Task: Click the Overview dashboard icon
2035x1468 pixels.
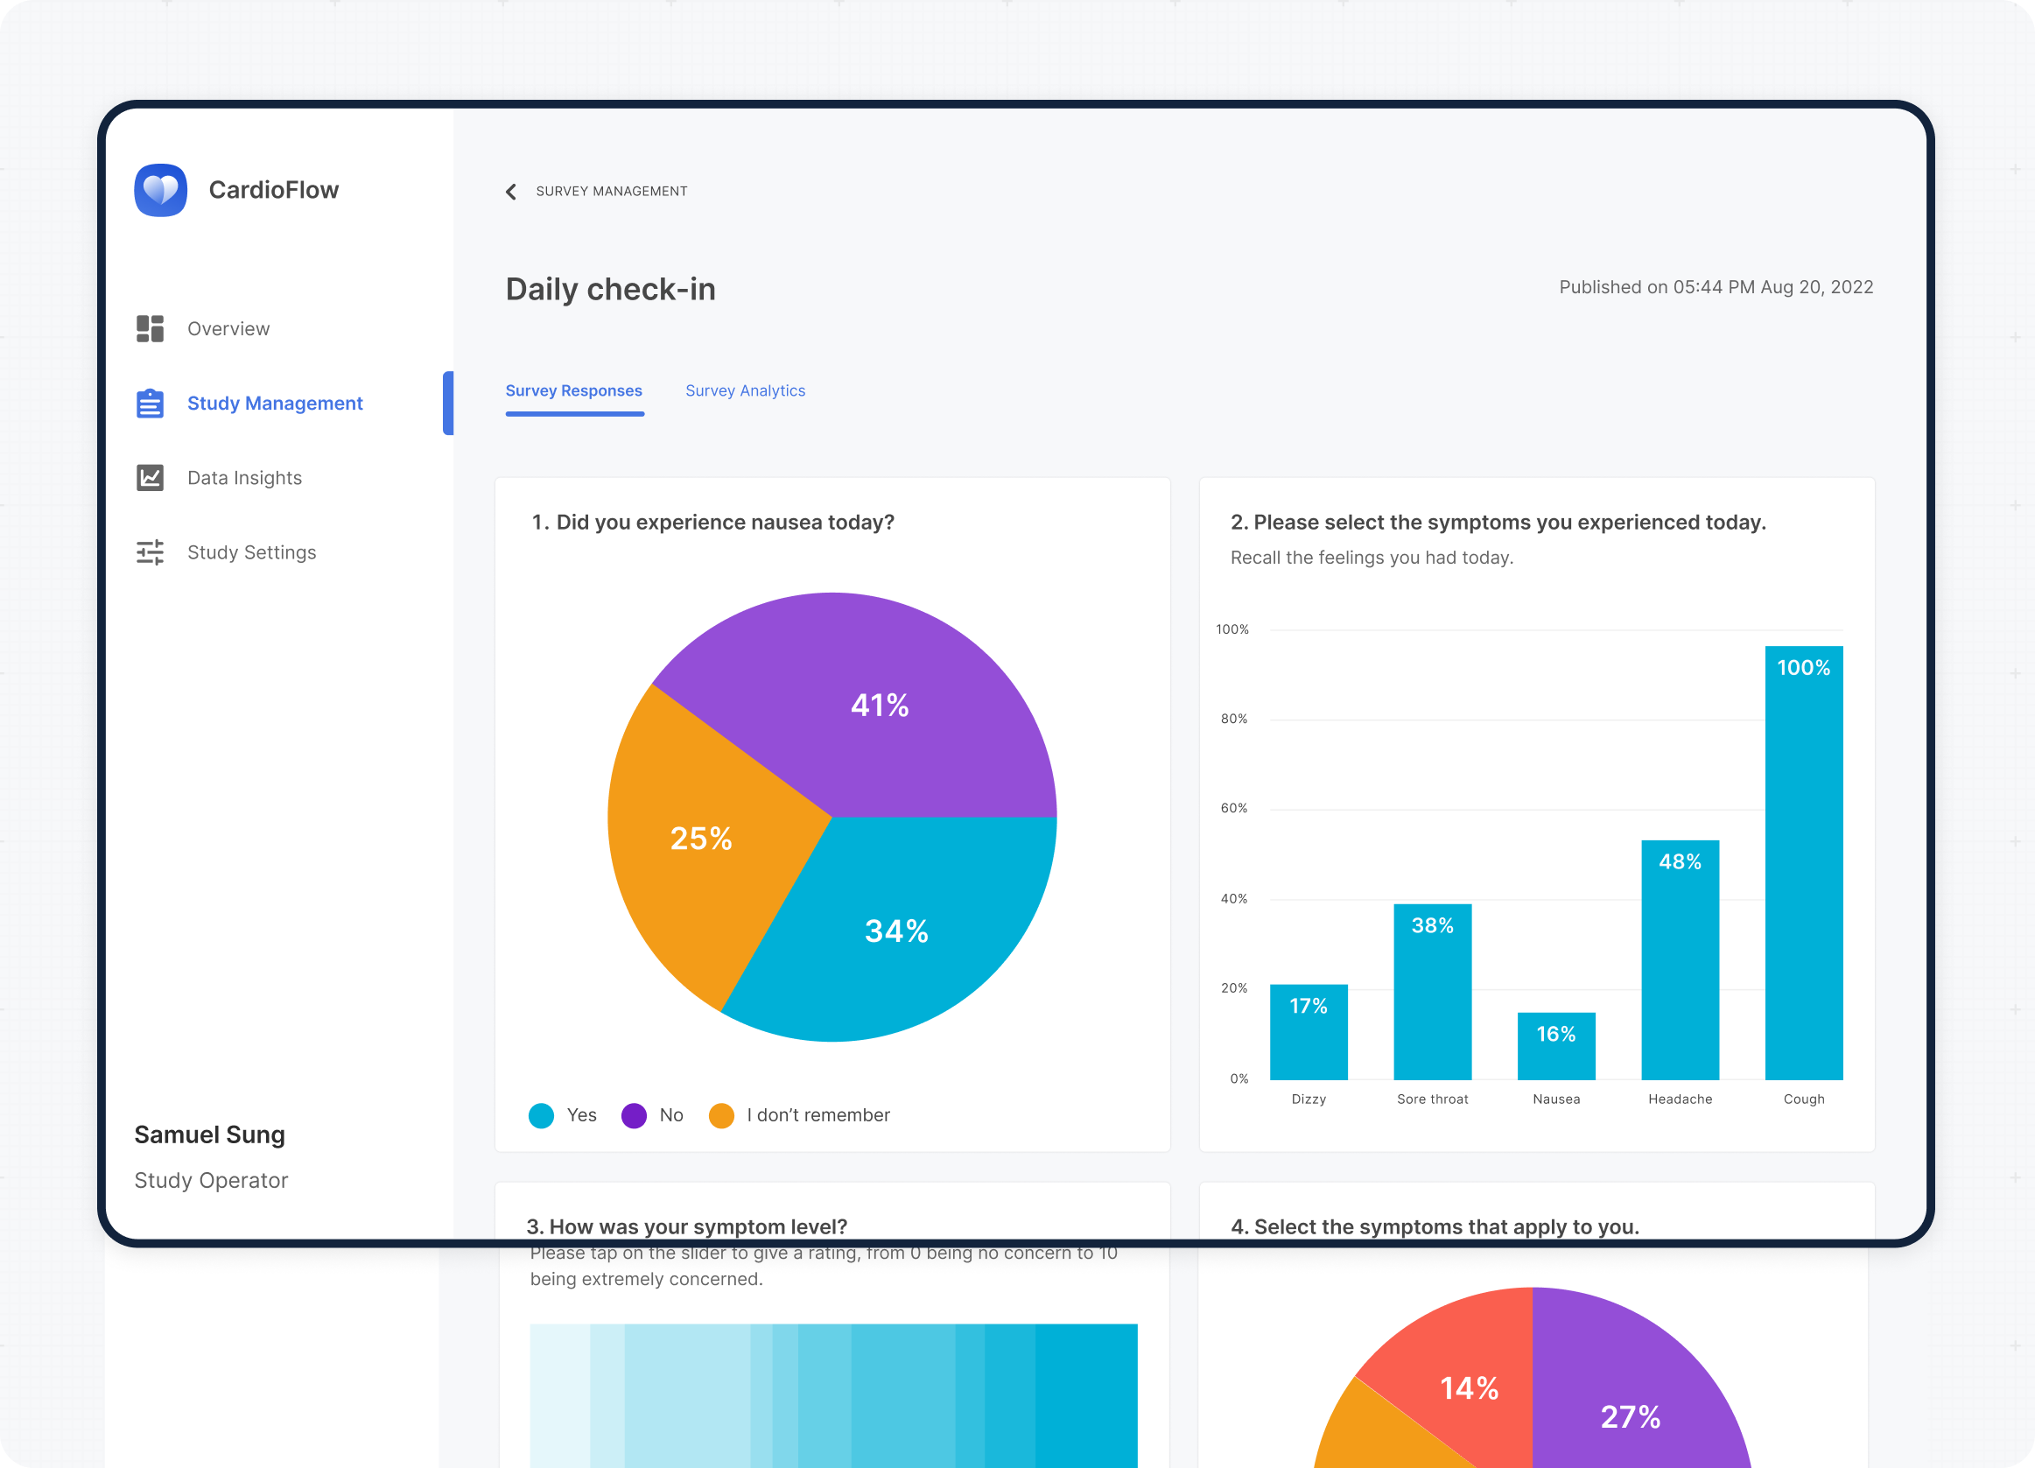Action: tap(150, 328)
